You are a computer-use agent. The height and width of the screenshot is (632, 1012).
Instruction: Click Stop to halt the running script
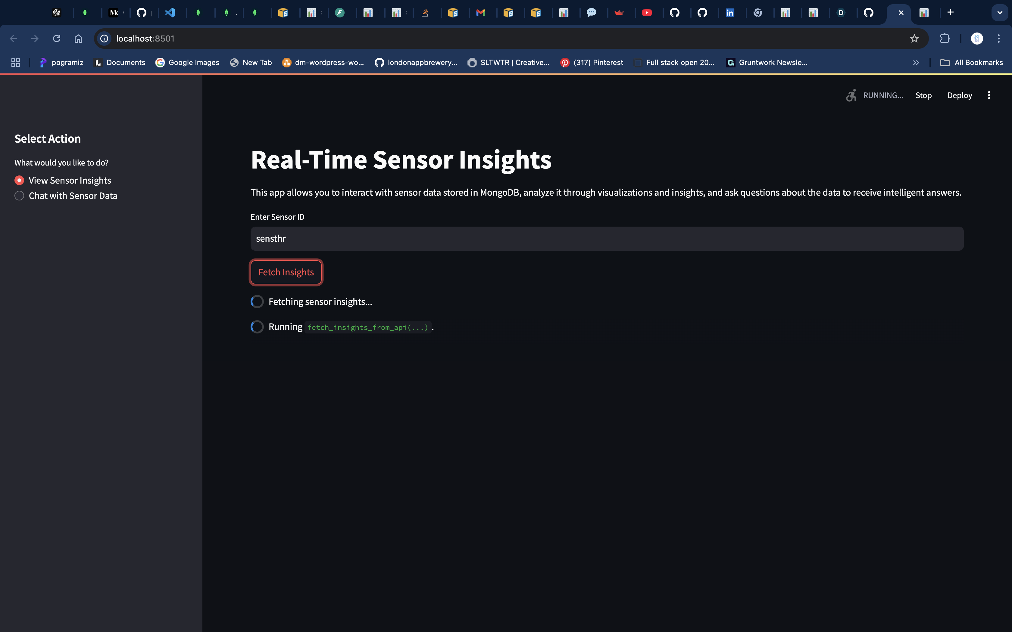click(x=923, y=95)
